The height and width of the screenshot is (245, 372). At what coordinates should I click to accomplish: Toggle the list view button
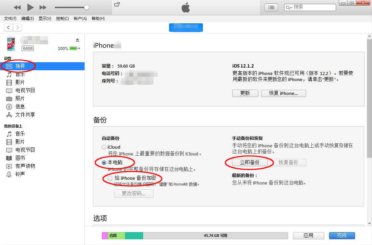(x=271, y=7)
